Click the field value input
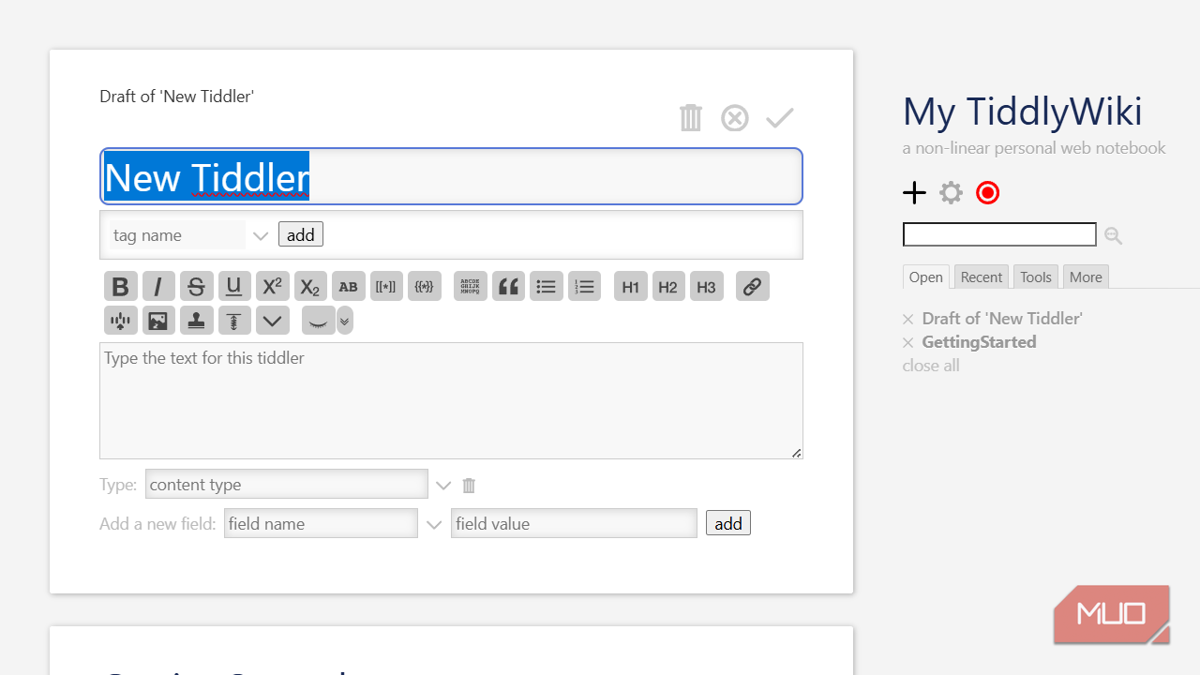The image size is (1200, 675). (x=574, y=523)
